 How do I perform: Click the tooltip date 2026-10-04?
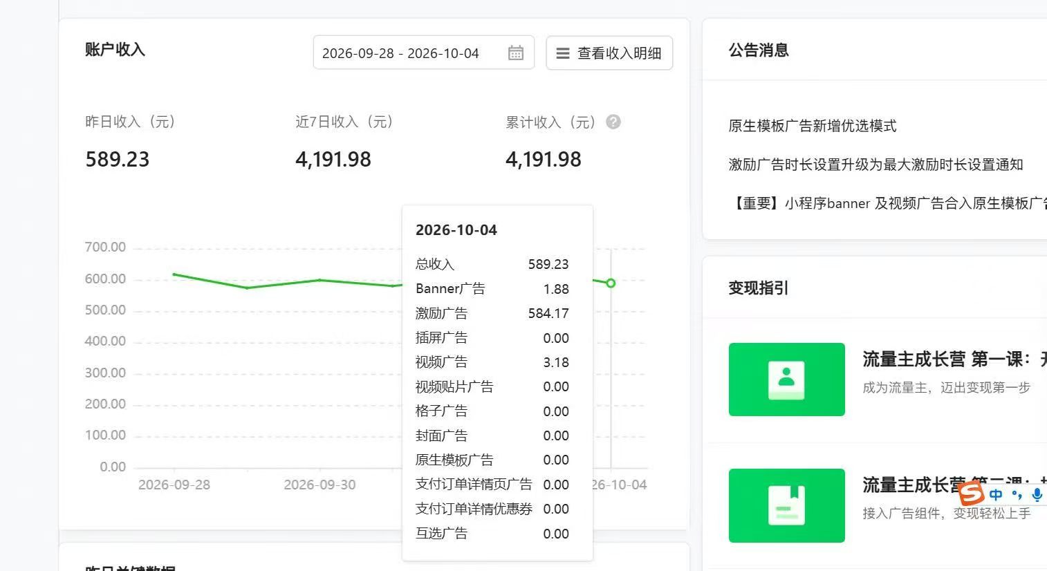point(456,230)
